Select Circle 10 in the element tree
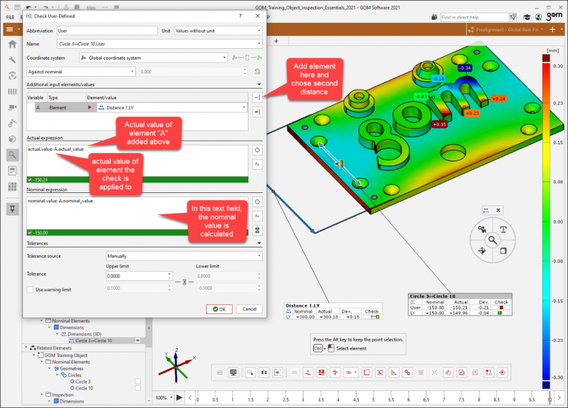Screen dimensions: 568x408 coord(84,388)
